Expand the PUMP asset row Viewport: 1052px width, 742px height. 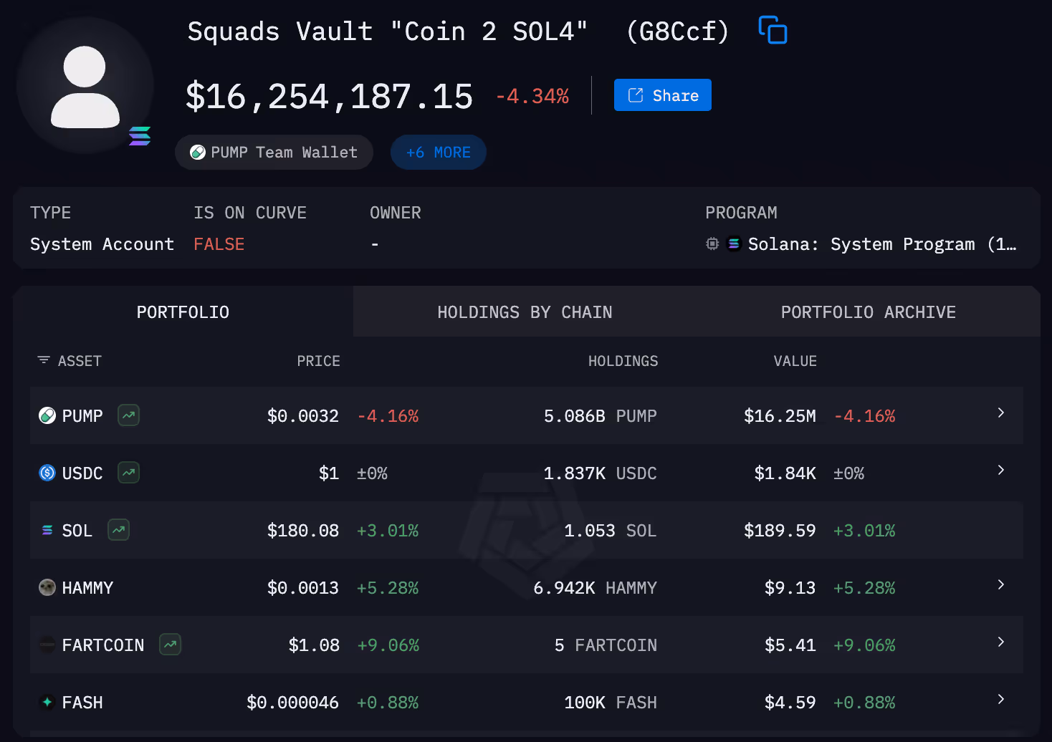(x=1000, y=413)
